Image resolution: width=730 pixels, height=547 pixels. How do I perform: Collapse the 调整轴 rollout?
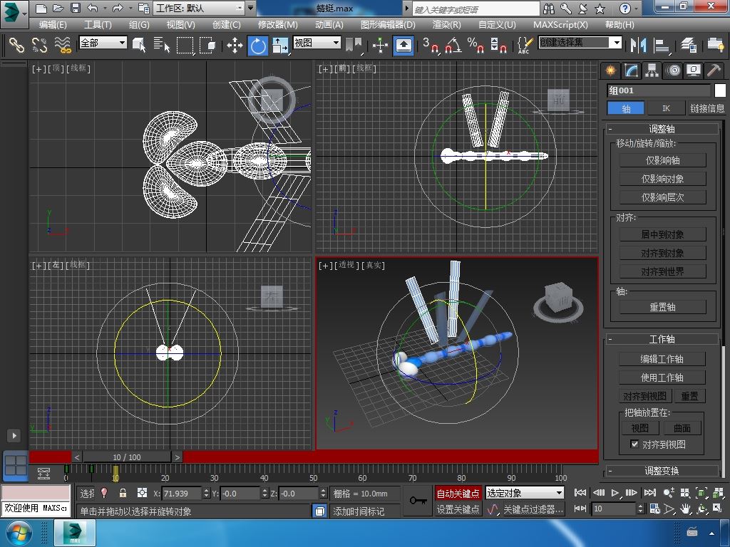click(661, 129)
